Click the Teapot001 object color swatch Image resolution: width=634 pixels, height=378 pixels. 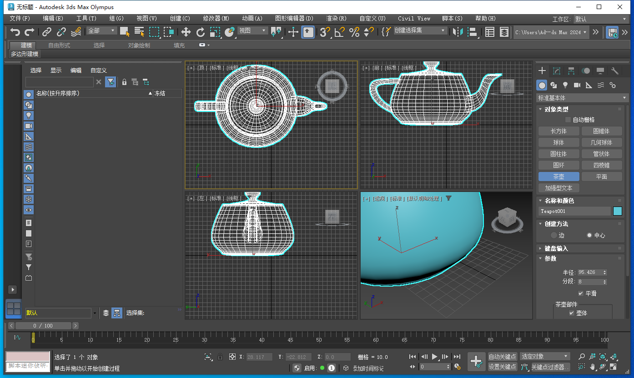[617, 211]
